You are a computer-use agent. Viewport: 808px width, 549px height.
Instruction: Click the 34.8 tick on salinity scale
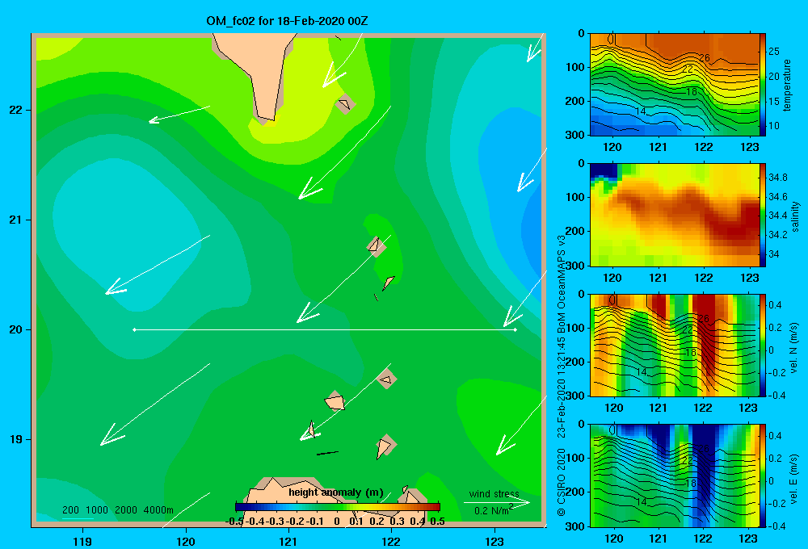click(x=778, y=178)
